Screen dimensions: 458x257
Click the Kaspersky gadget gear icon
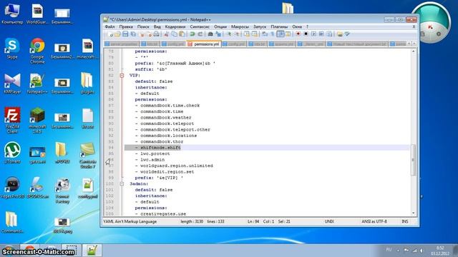pos(438,34)
